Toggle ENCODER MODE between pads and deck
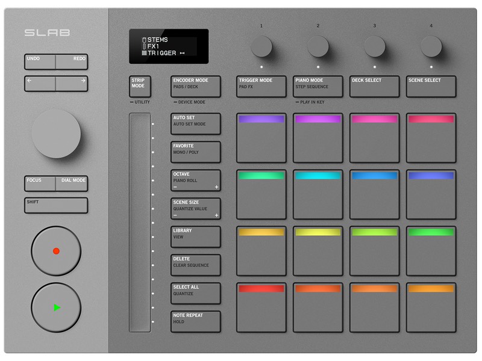 [x=195, y=85]
